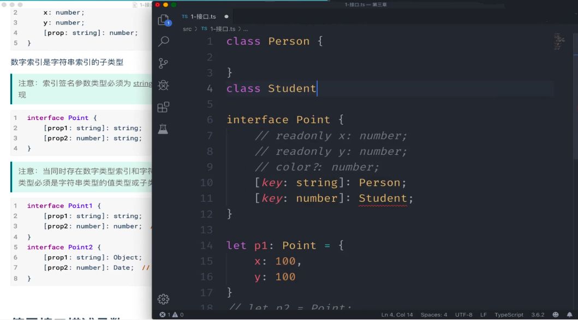Click the src breadcrumb folder
The width and height of the screenshot is (578, 320).
187,29
